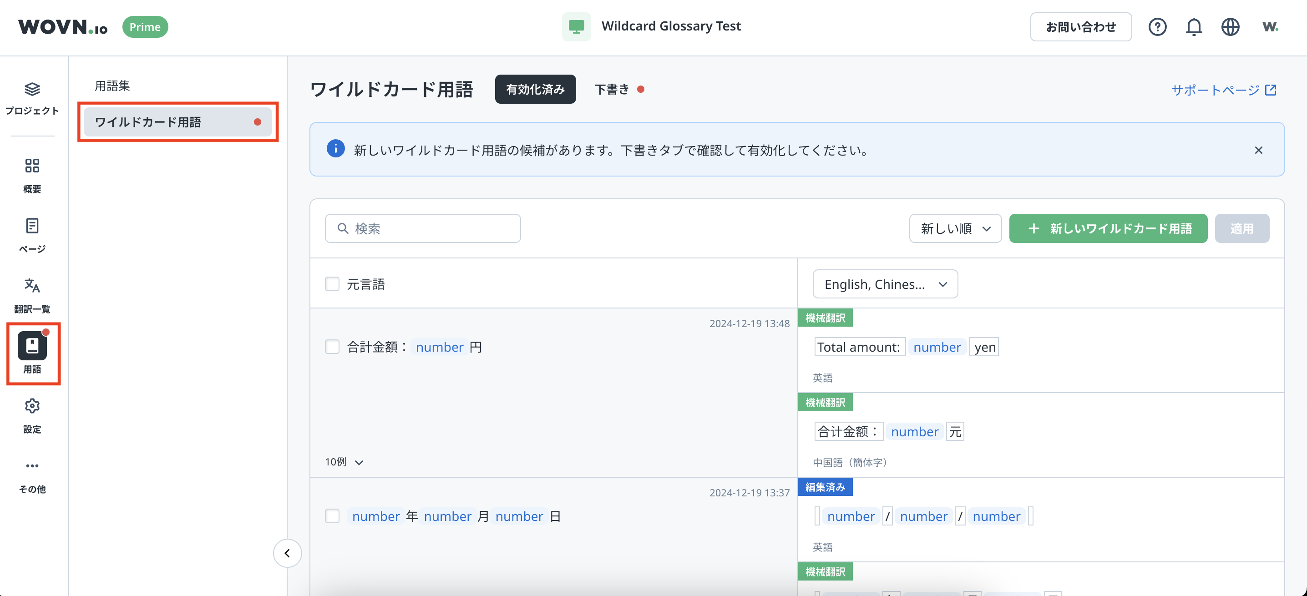This screenshot has height=596, width=1307.
Task: Check the 合計金額 number 円 row checkbox
Action: (x=332, y=347)
